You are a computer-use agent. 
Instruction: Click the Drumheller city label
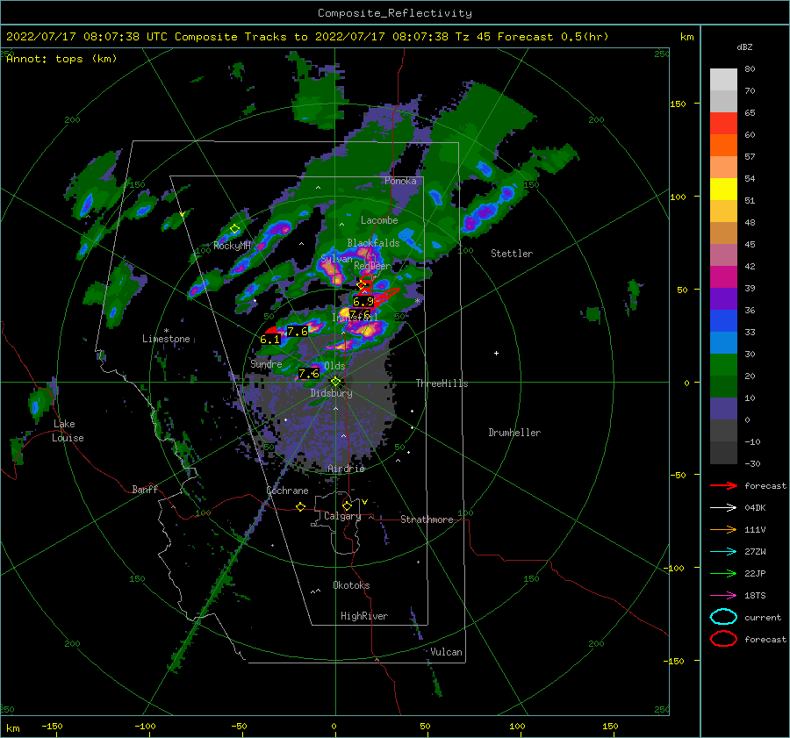(514, 433)
